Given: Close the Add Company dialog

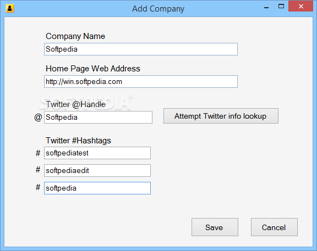Looking at the screenshot, I should (300, 6).
